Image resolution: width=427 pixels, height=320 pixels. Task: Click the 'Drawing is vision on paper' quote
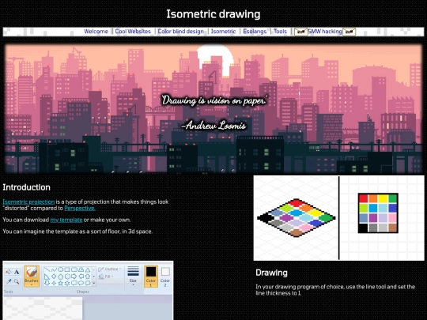coord(214,100)
